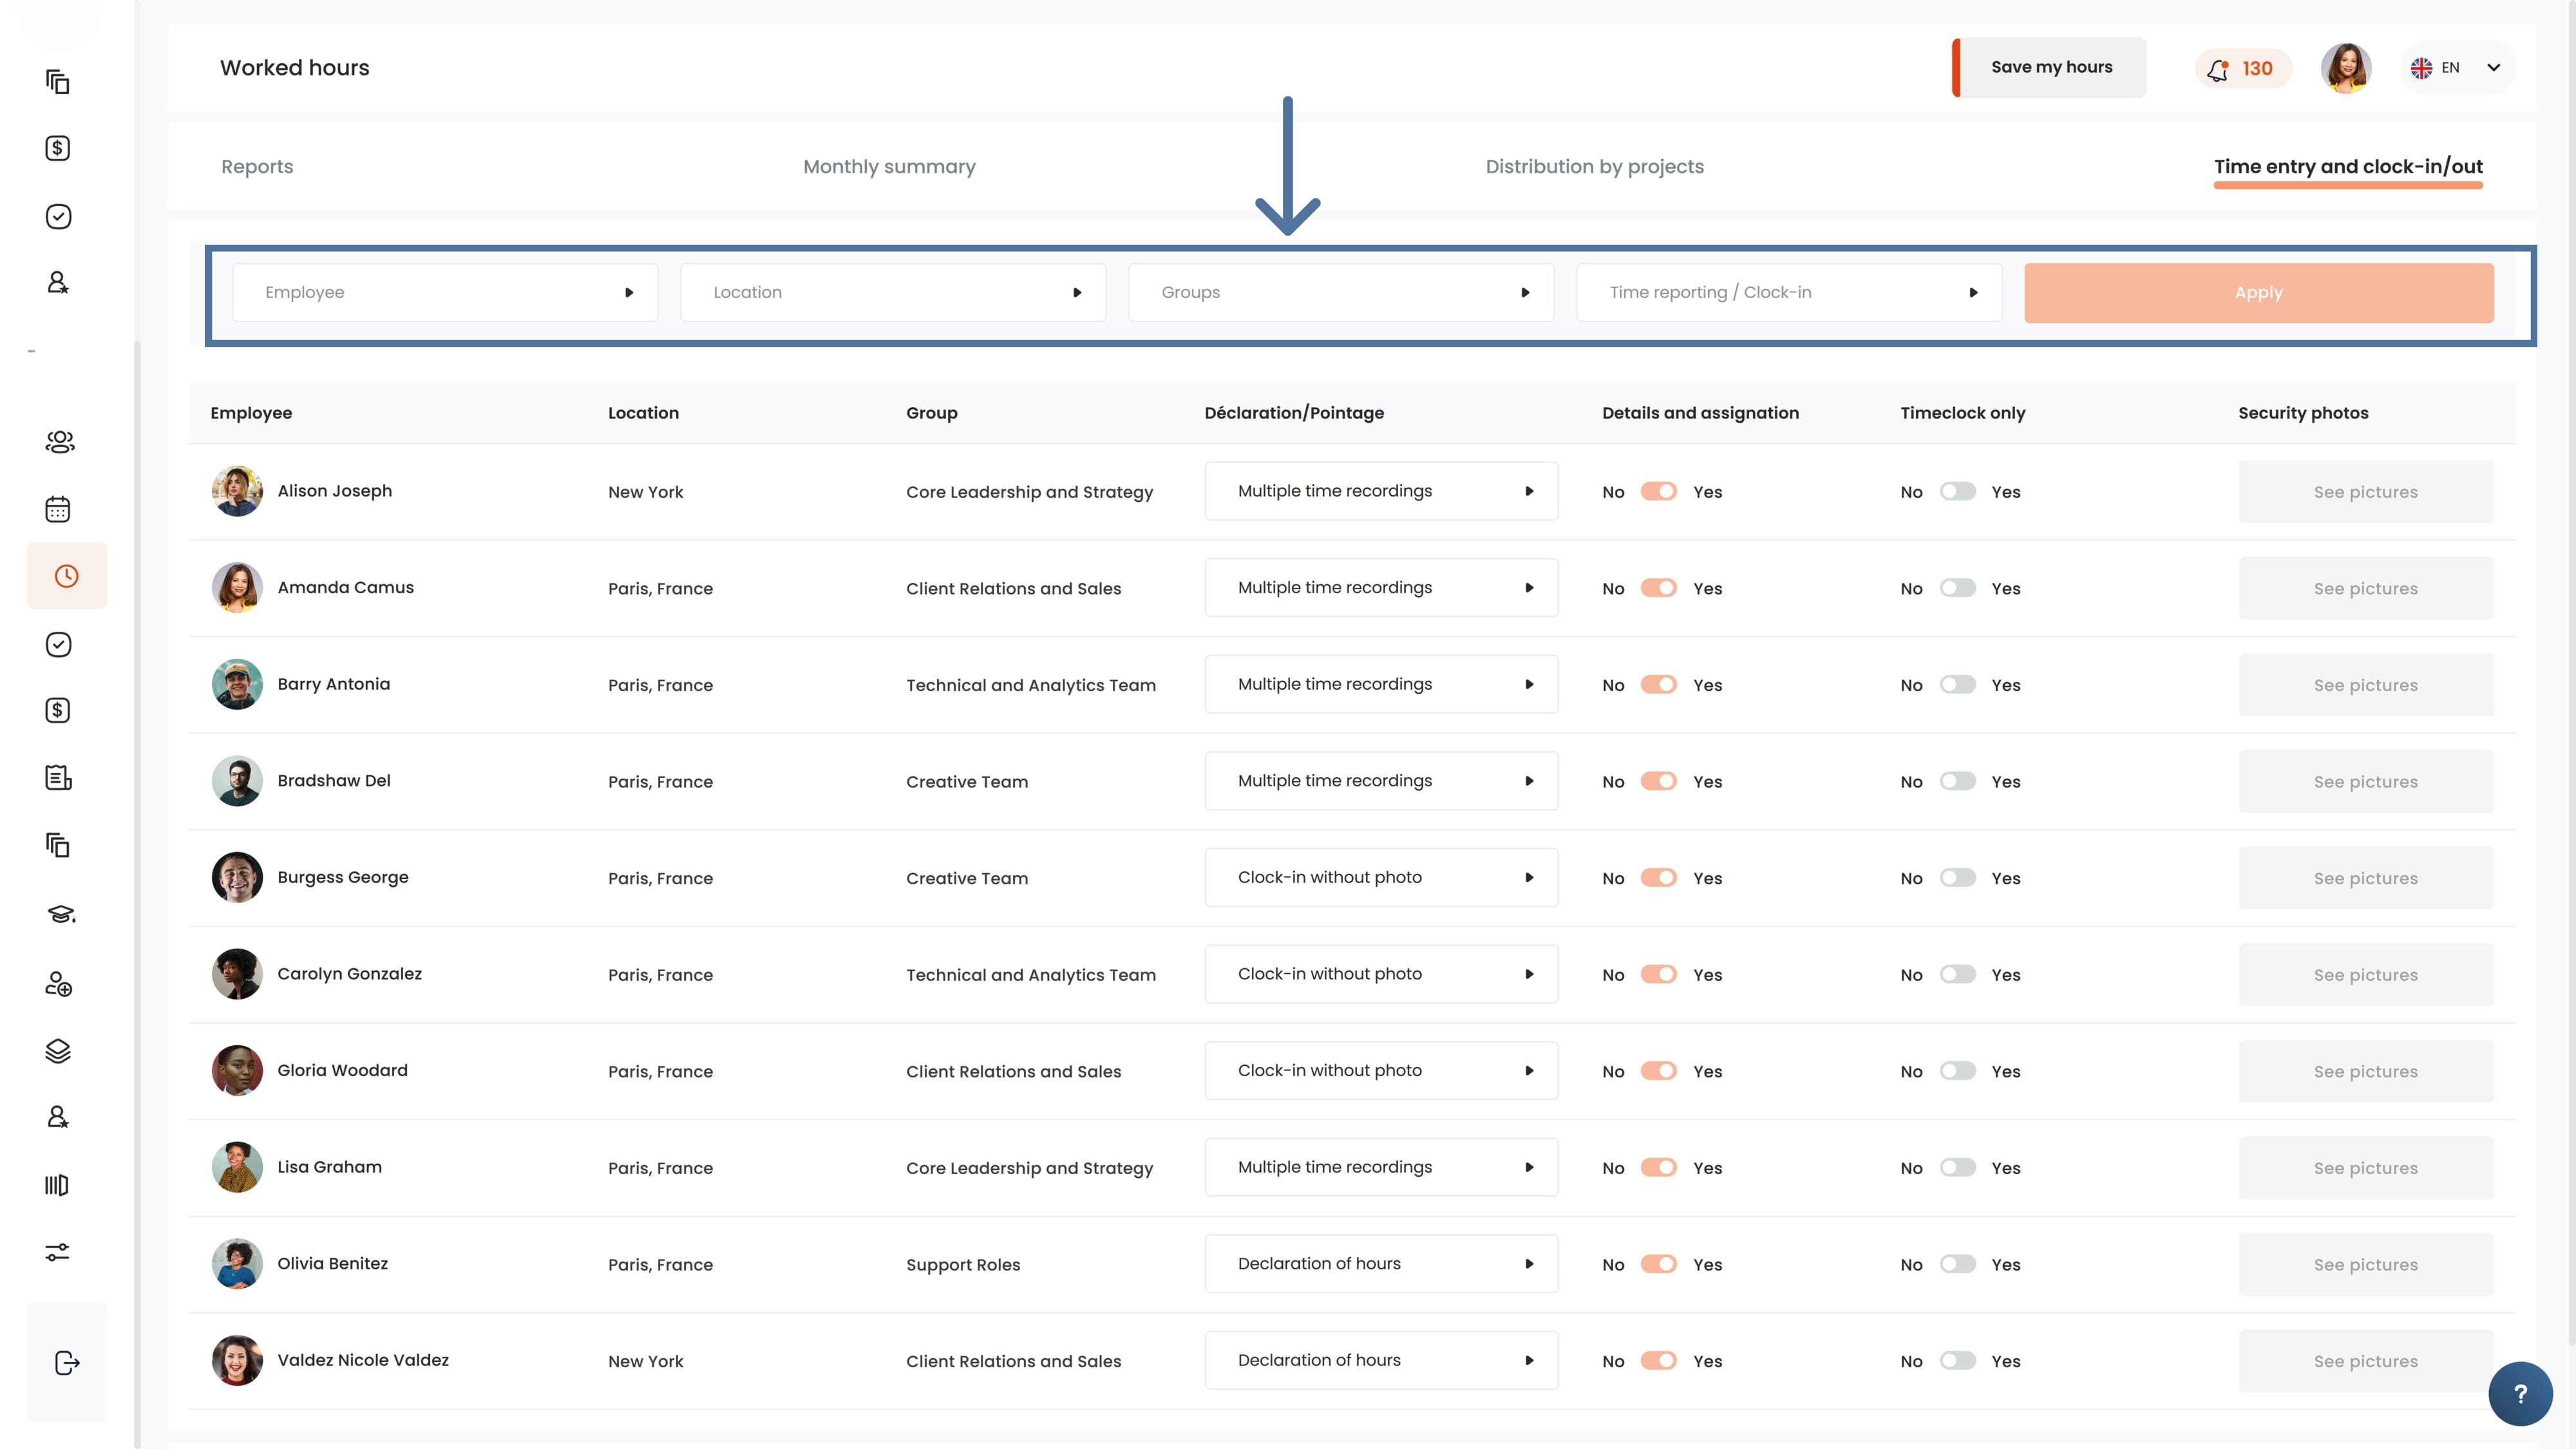The height and width of the screenshot is (1449, 2576).
Task: Toggle Details and assignation for Alison Joseph
Action: coord(1658,491)
